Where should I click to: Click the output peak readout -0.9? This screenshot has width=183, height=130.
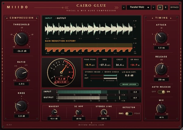135,98
